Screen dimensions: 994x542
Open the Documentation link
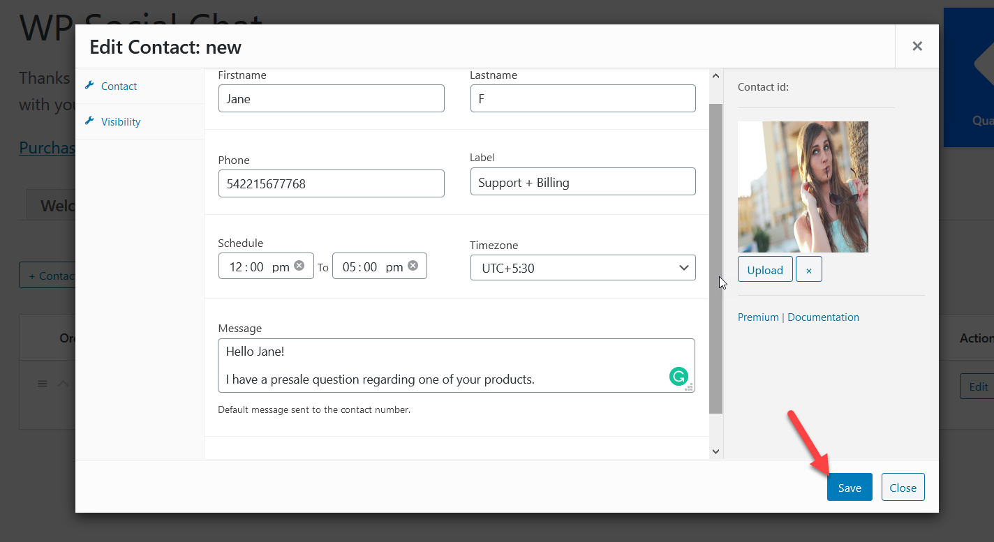tap(823, 317)
